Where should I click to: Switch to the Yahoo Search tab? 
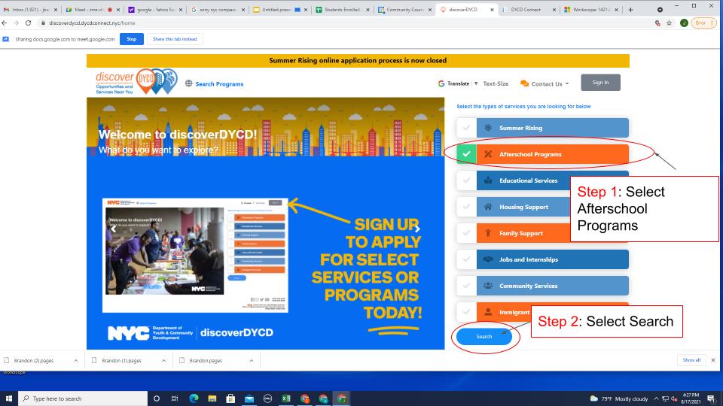(x=155, y=9)
